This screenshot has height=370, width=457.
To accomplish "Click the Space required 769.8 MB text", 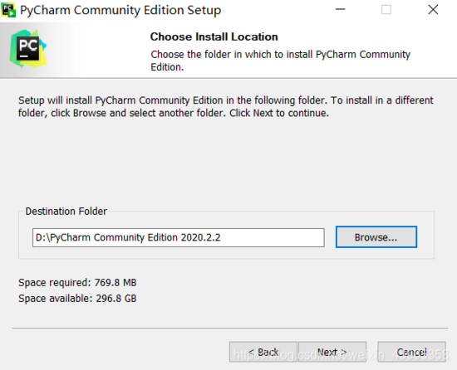I will [77, 282].
